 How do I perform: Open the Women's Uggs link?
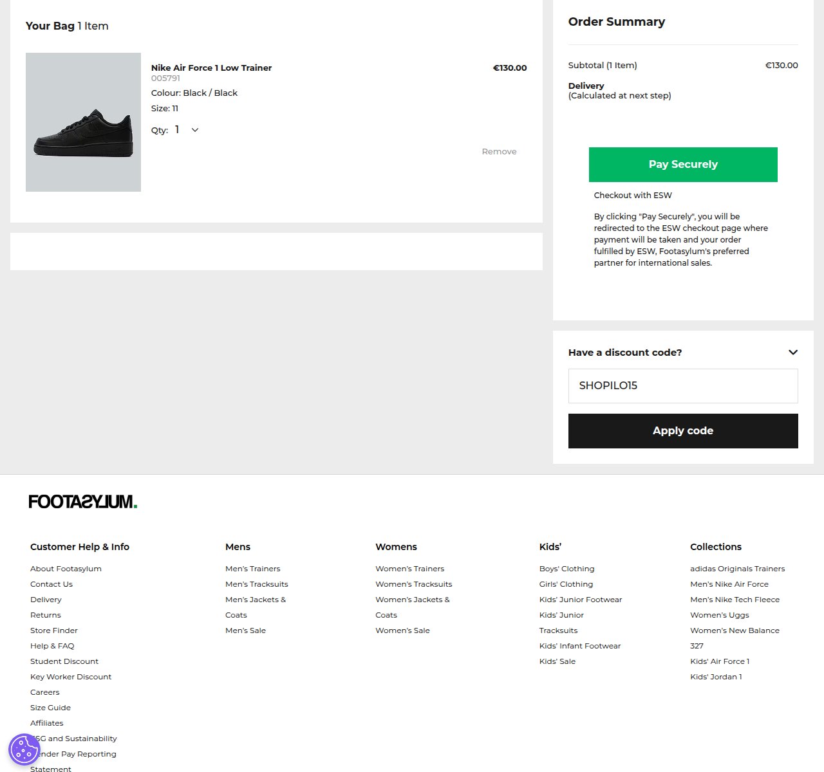pos(720,615)
